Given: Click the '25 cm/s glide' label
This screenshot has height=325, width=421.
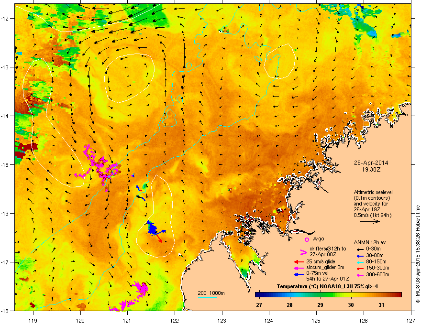Looking at the screenshot, I should click(321, 261).
